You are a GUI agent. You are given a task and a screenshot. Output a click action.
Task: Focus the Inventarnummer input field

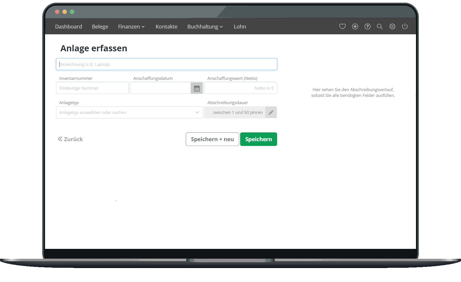coord(92,88)
